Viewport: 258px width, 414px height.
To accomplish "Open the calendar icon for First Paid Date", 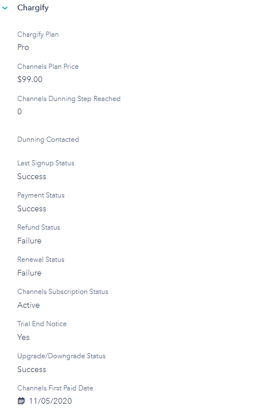I will pyautogui.click(x=21, y=401).
